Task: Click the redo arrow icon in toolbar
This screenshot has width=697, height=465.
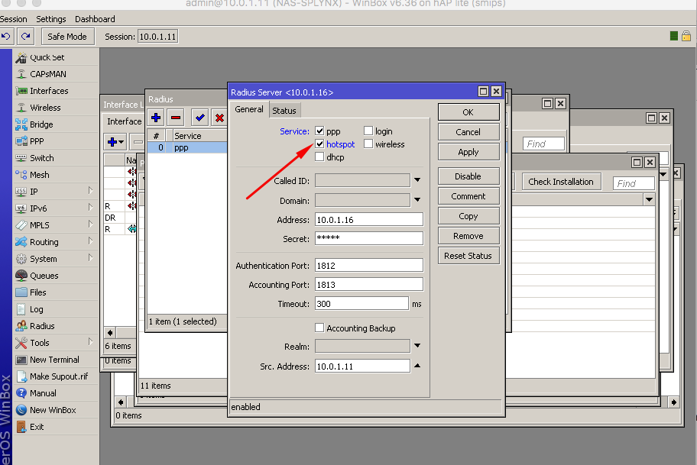Action: [x=26, y=36]
